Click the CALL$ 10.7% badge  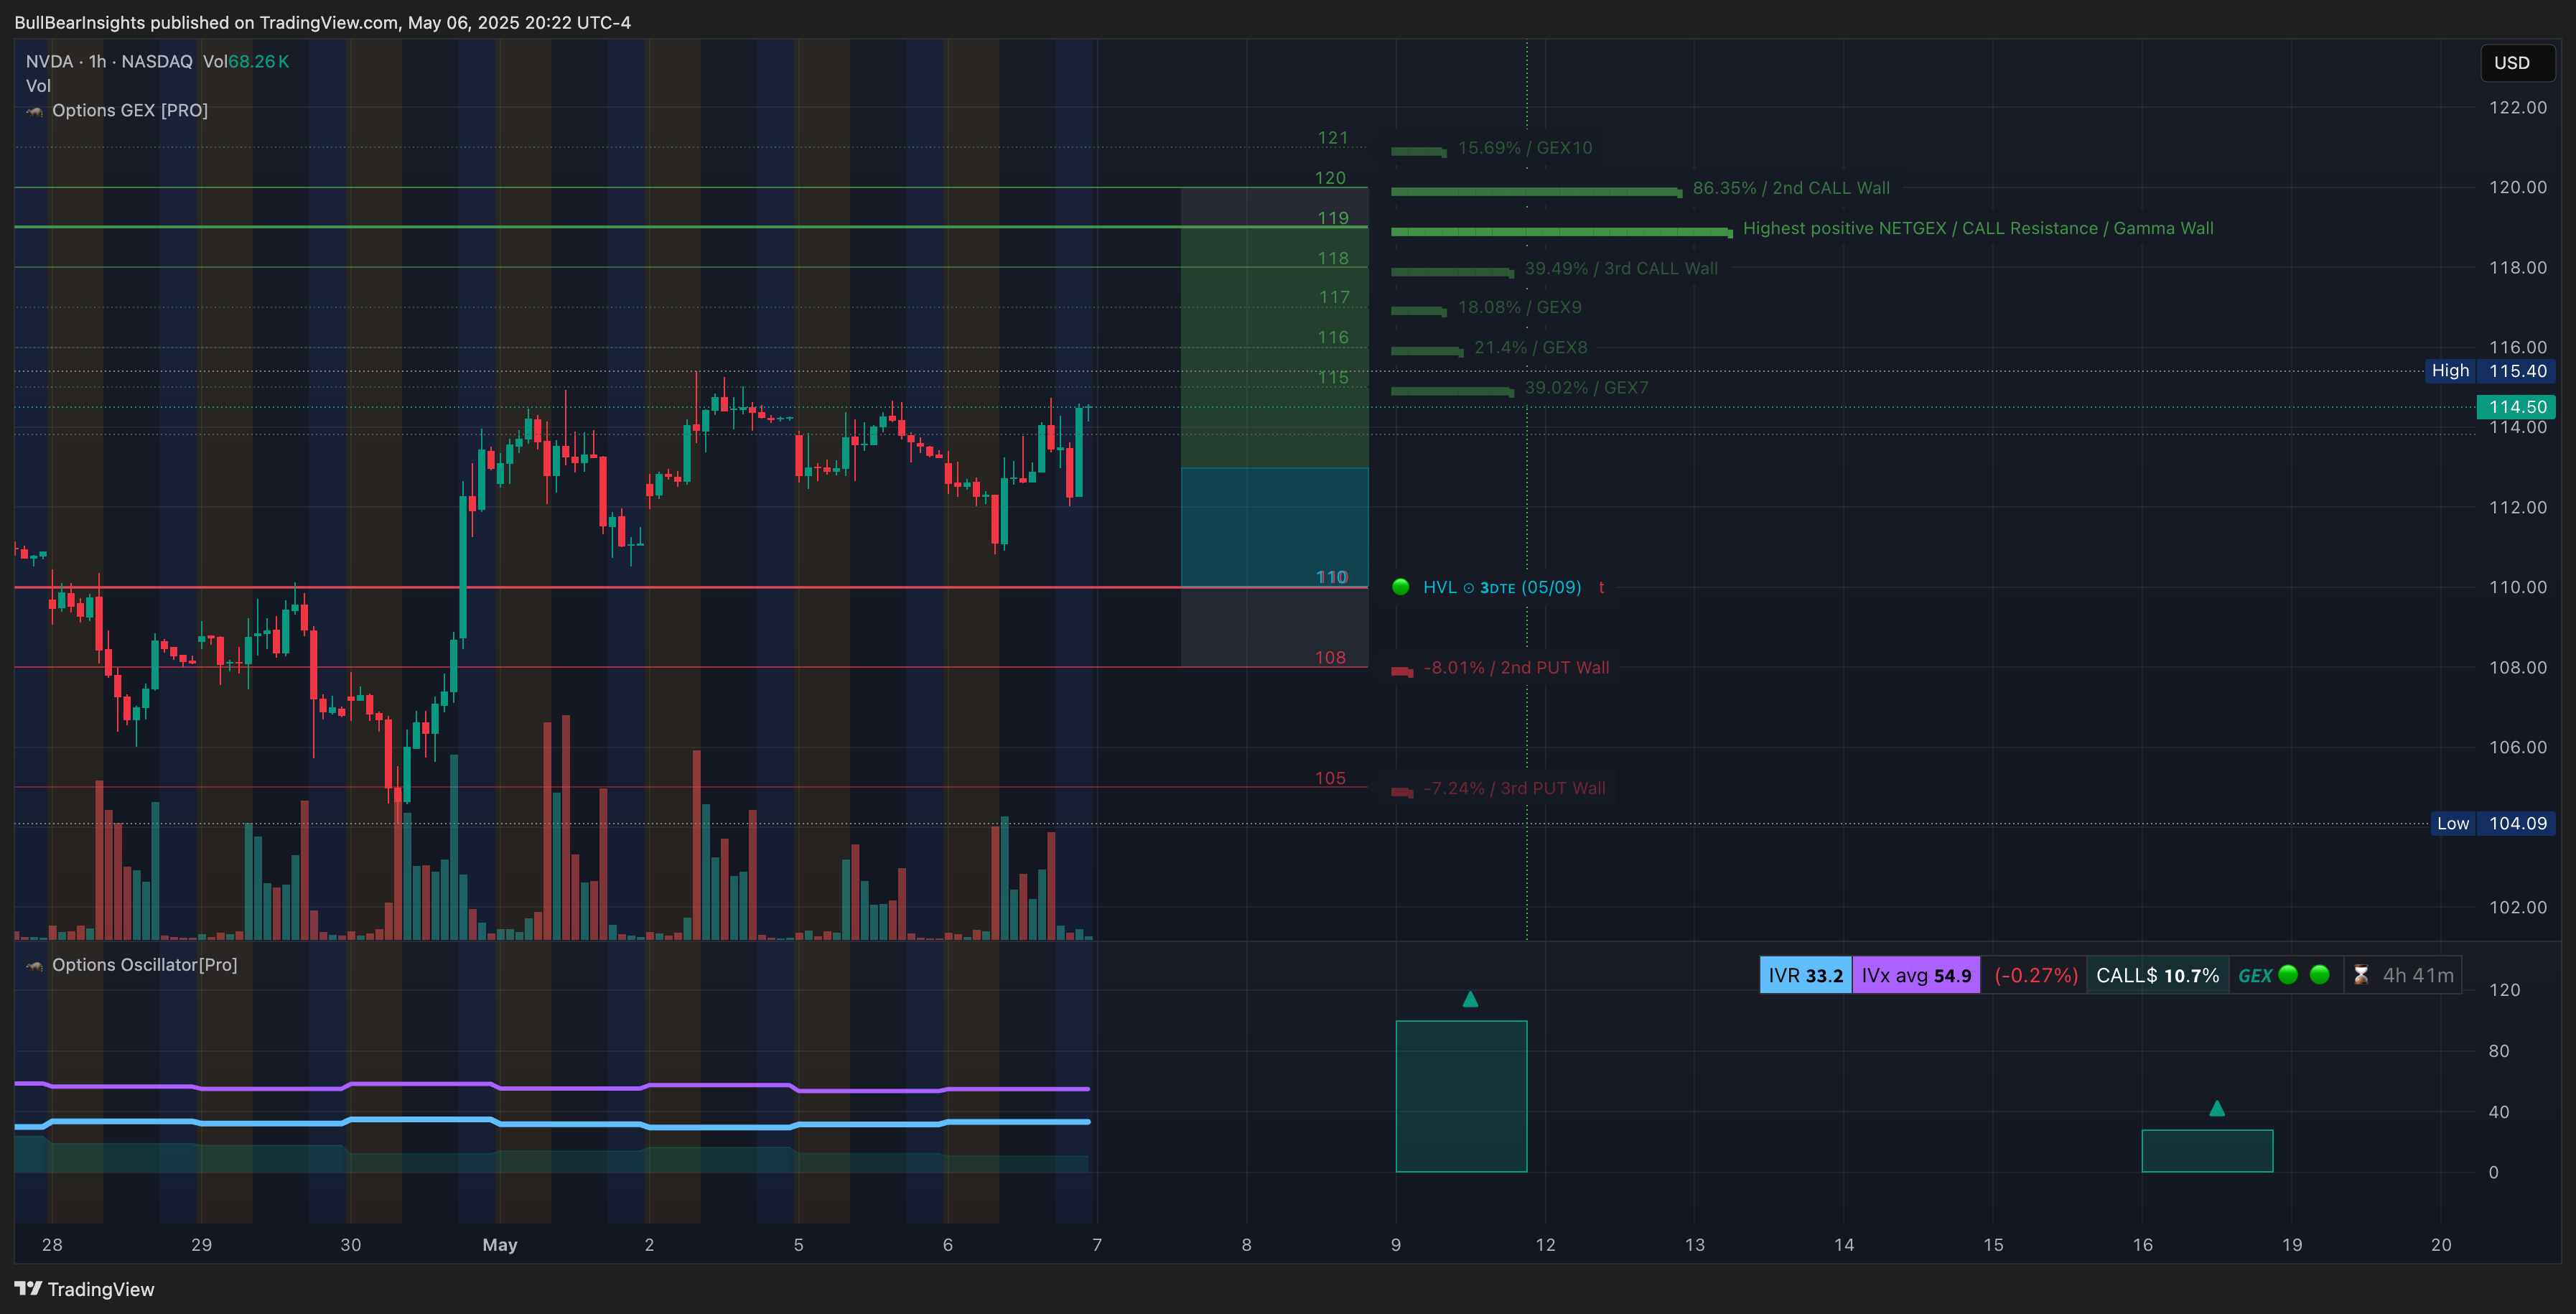tap(2157, 975)
